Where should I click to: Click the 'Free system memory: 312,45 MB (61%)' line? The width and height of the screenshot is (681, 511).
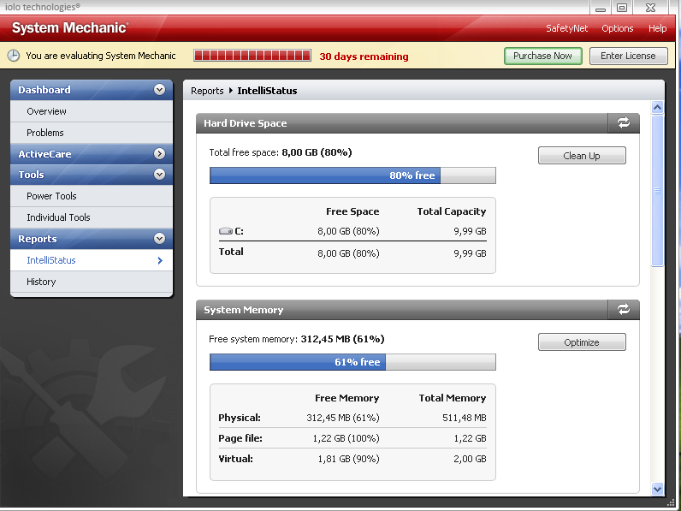pos(297,339)
